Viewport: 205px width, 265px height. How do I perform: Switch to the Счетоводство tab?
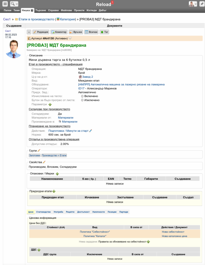(x=43, y=212)
